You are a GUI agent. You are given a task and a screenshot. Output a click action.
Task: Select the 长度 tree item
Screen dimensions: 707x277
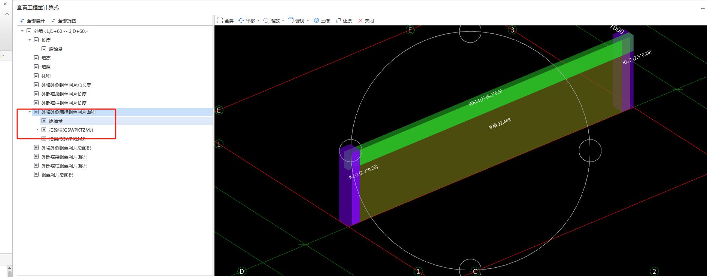pos(46,40)
